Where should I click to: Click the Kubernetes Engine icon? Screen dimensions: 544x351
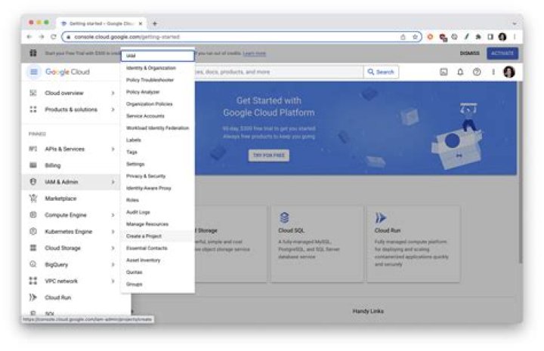coord(33,231)
